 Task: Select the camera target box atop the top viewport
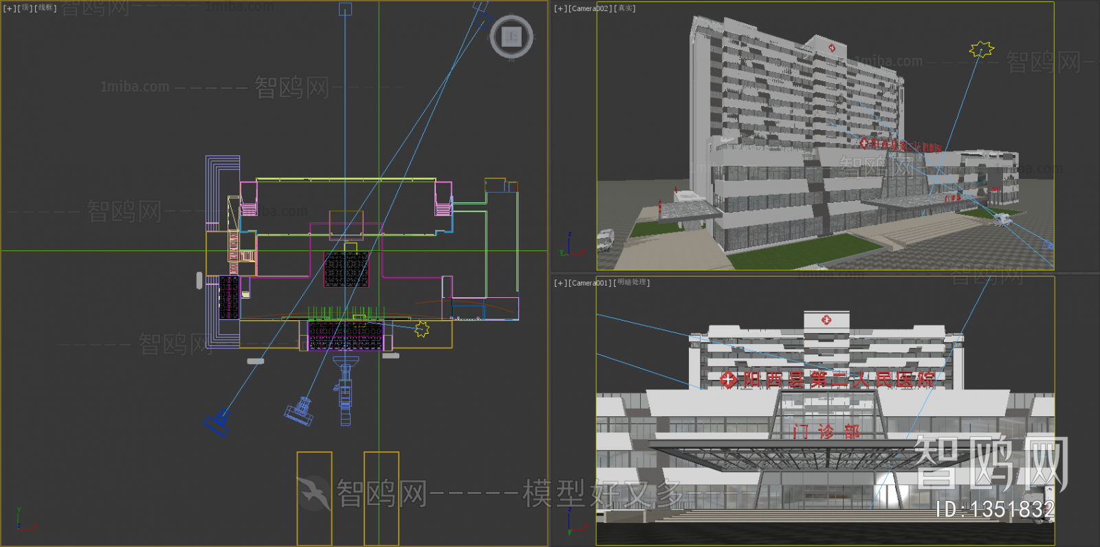(346, 9)
